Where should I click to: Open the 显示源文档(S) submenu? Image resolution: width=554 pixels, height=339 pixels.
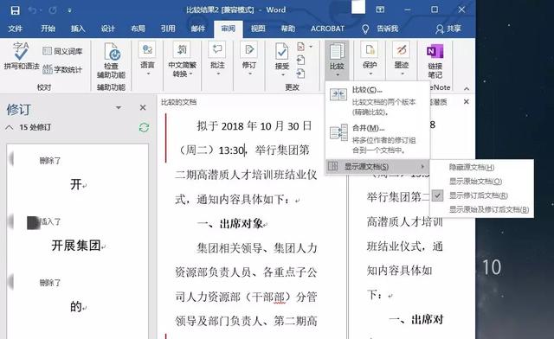tap(377, 166)
